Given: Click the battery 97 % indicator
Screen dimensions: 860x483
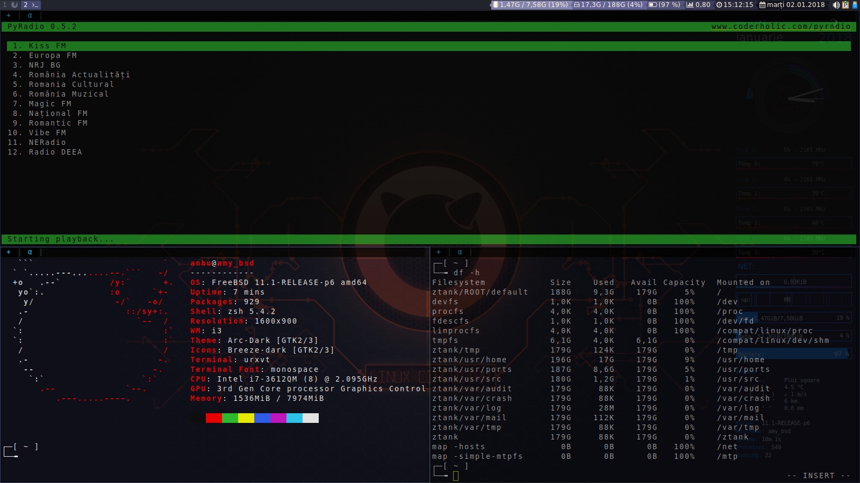Looking at the screenshot, I should click(x=664, y=5).
